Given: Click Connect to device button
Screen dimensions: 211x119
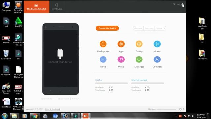Looking at the screenshot, I should [x=107, y=28].
